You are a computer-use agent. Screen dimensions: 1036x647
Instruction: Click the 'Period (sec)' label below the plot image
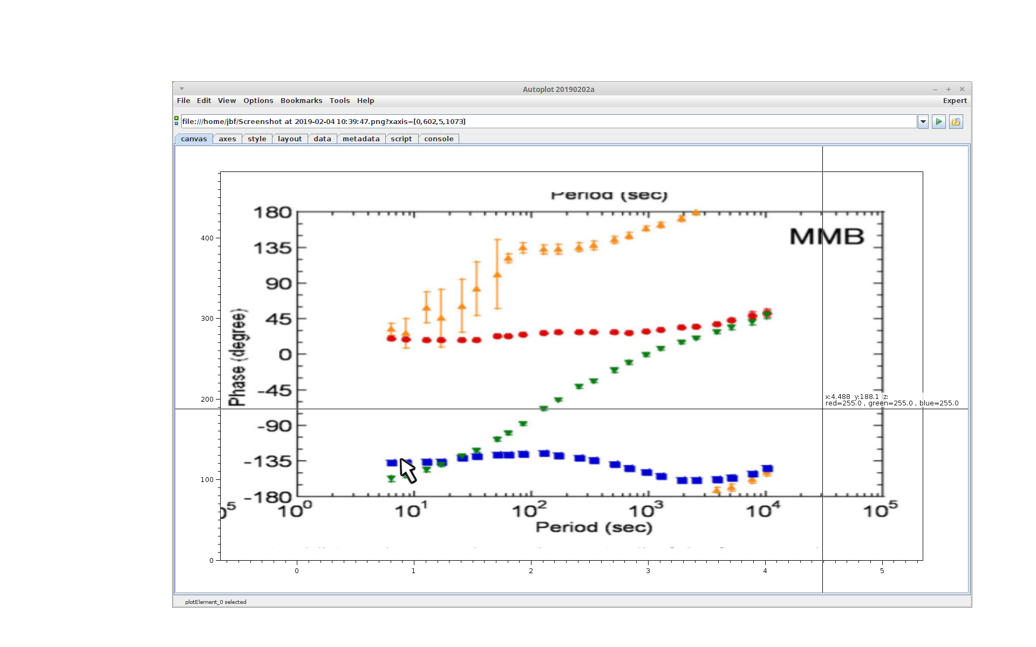click(x=594, y=527)
